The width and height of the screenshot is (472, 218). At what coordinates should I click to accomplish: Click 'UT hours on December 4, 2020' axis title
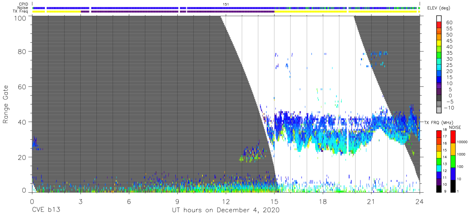click(225, 210)
